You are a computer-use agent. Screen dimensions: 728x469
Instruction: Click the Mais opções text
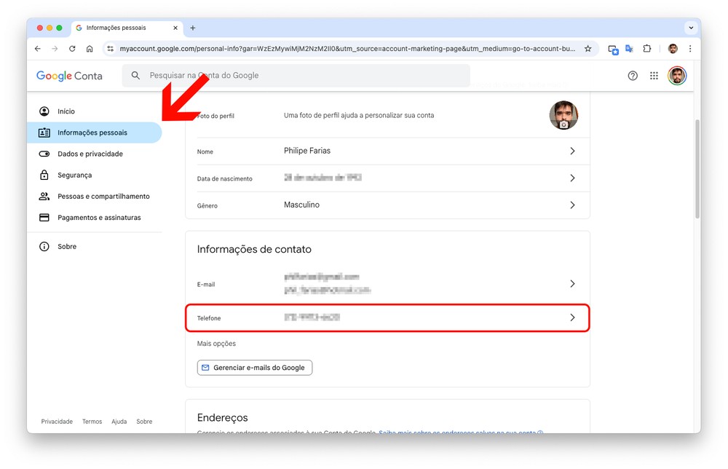coord(216,344)
